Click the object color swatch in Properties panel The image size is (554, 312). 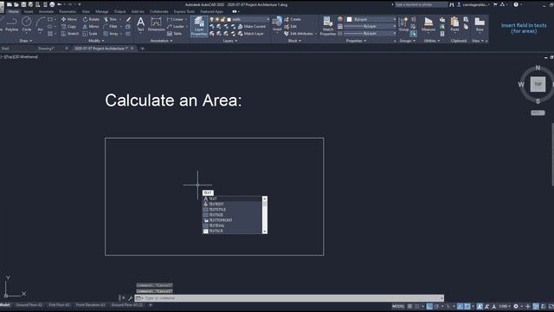[x=350, y=19]
